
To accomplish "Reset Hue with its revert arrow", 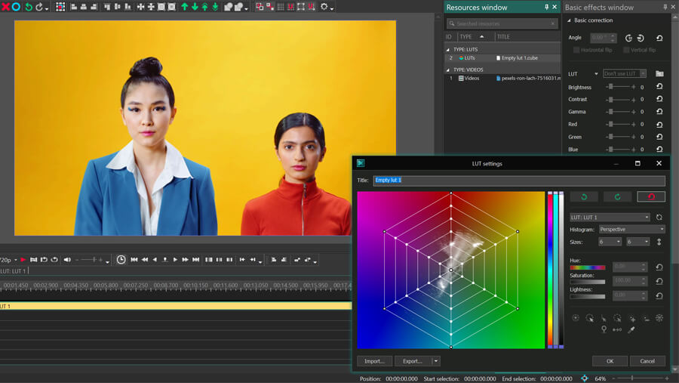I will click(x=659, y=267).
